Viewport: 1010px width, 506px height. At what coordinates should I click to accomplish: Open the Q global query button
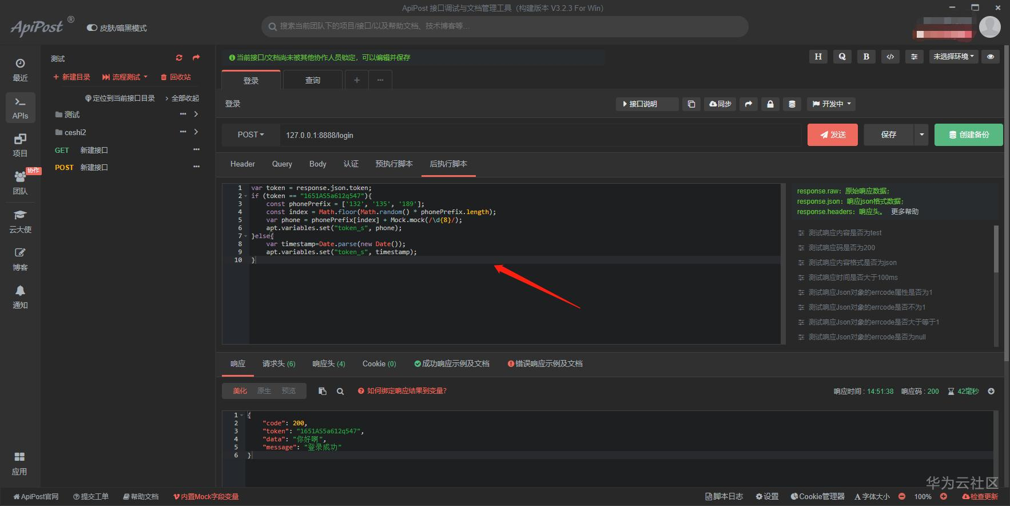coord(842,57)
